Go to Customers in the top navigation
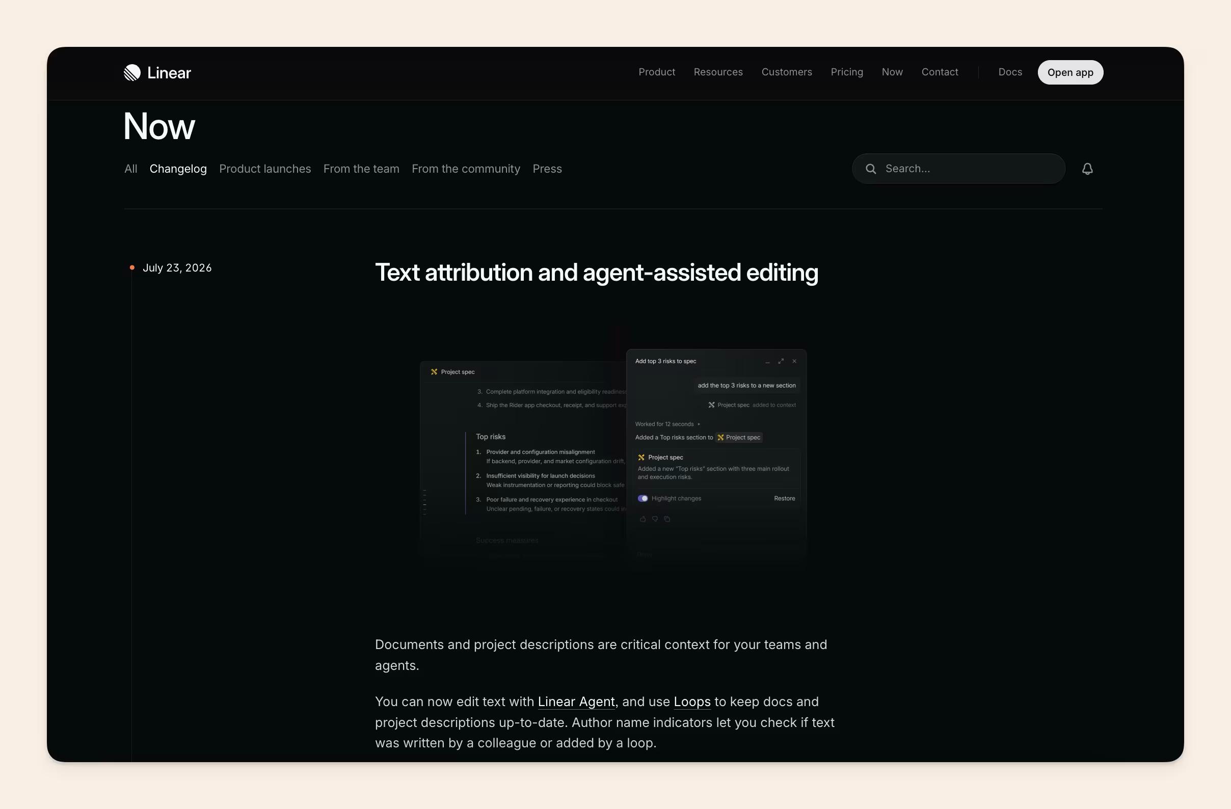The height and width of the screenshot is (809, 1231). [787, 72]
